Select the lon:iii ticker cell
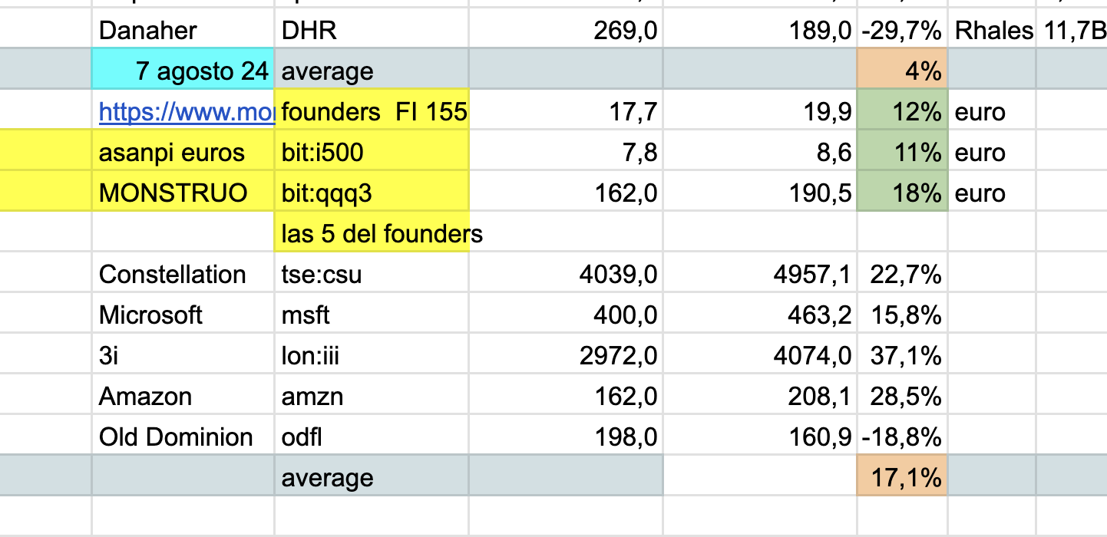 (x=372, y=355)
